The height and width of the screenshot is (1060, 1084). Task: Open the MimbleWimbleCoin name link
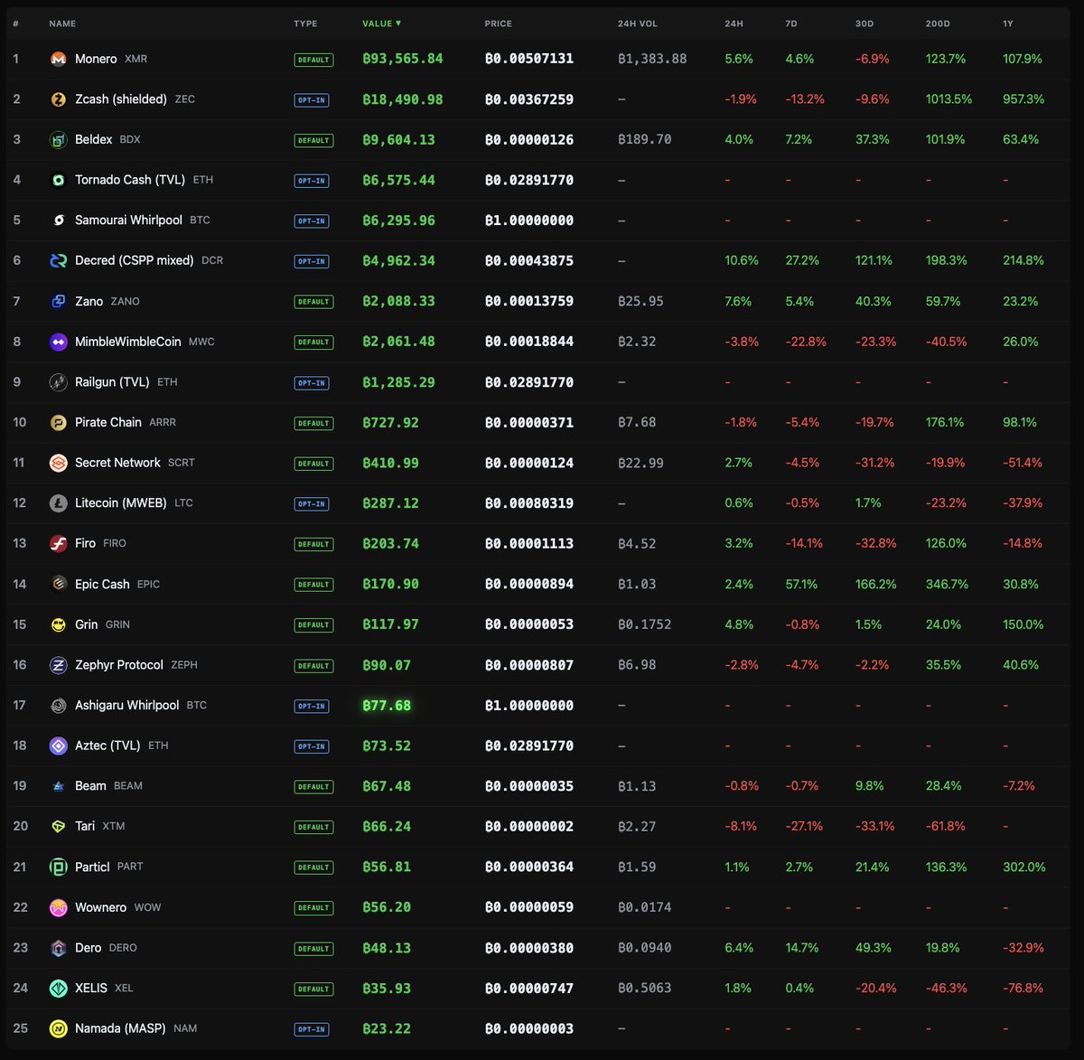pos(128,342)
